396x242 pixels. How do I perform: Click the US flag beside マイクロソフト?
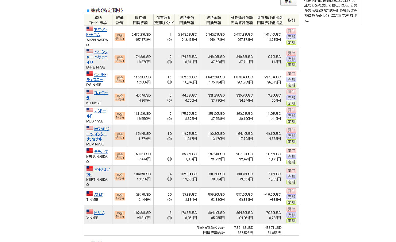[89, 168]
